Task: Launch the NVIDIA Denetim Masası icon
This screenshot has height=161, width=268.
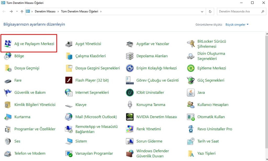Action: click(x=130, y=117)
